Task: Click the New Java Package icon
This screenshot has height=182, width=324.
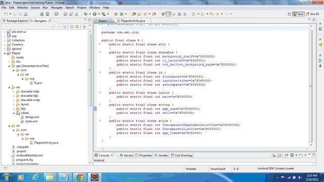Action: point(116,14)
